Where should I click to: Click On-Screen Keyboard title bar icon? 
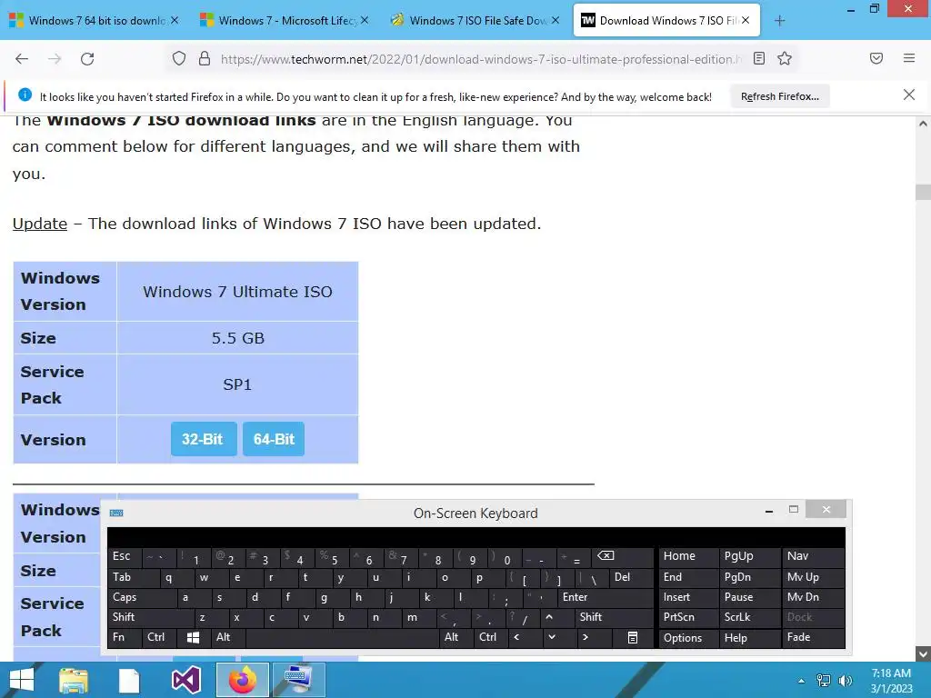116,513
